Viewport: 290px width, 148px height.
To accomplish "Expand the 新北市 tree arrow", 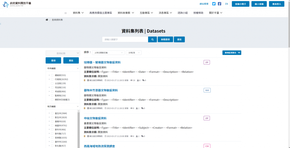I will [x=49, y=117].
